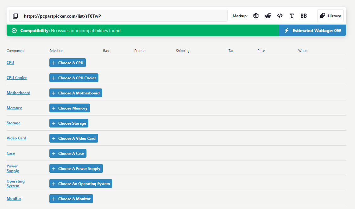The height and width of the screenshot is (209, 355).
Task: Click the Promo column header
Action: [x=140, y=51]
